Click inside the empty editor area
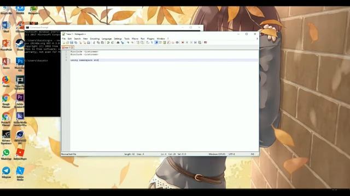Screen dimensions: 350x196 [164, 107]
